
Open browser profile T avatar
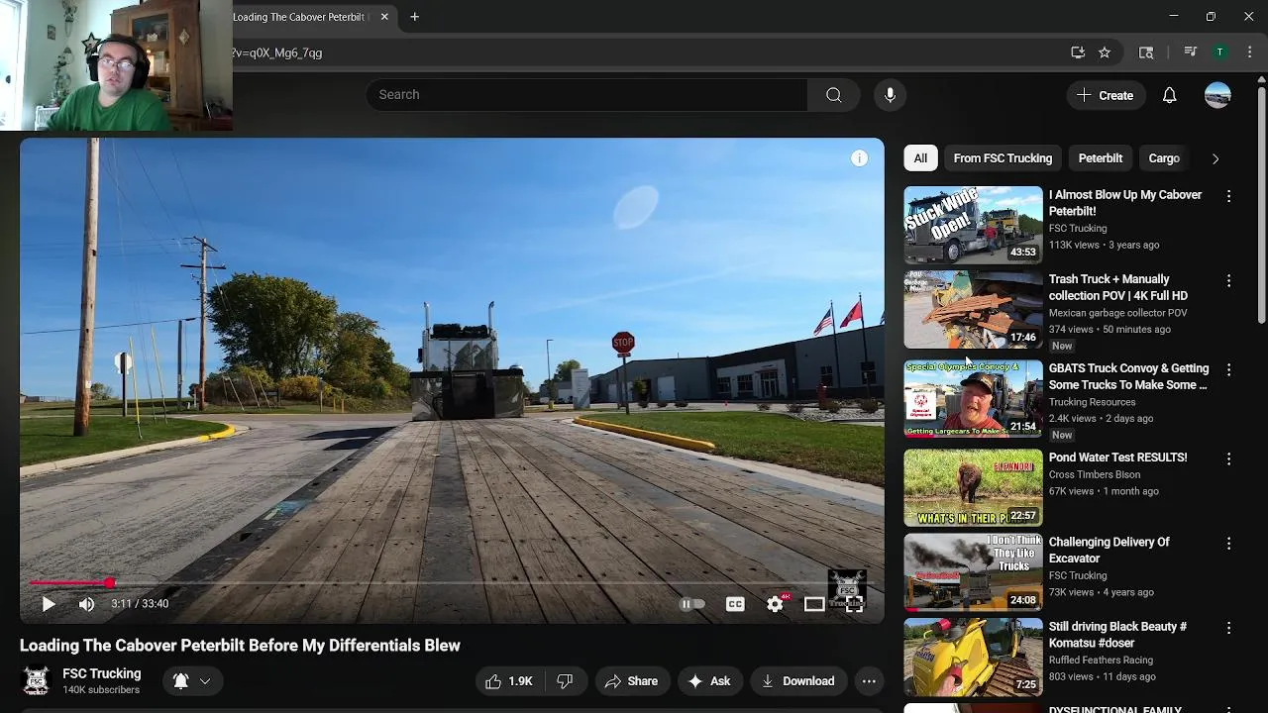point(1220,52)
